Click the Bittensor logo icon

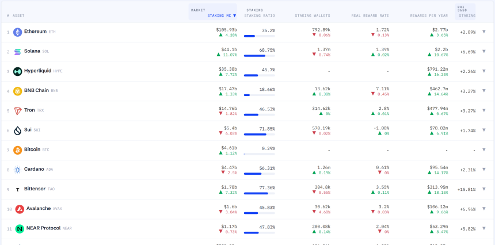pyautogui.click(x=17, y=190)
